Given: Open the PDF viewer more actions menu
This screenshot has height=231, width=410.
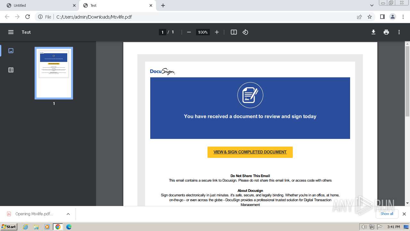Looking at the screenshot, I should click(x=399, y=32).
